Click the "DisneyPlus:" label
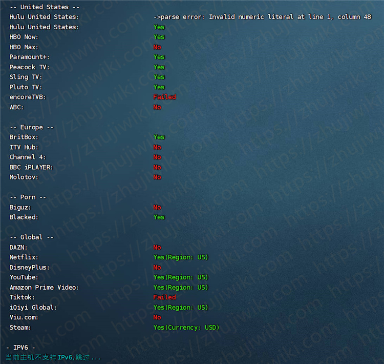Screen dimensions: 384x364 point(30,267)
